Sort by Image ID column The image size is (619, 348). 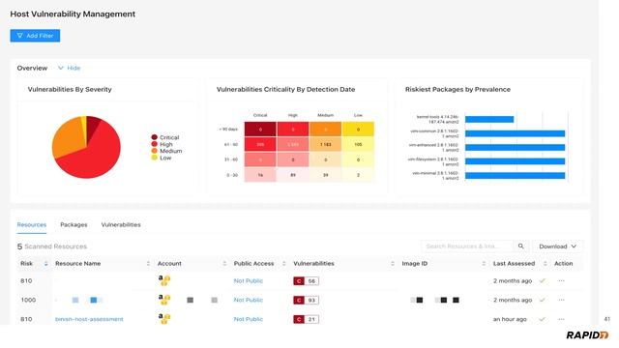(484, 264)
